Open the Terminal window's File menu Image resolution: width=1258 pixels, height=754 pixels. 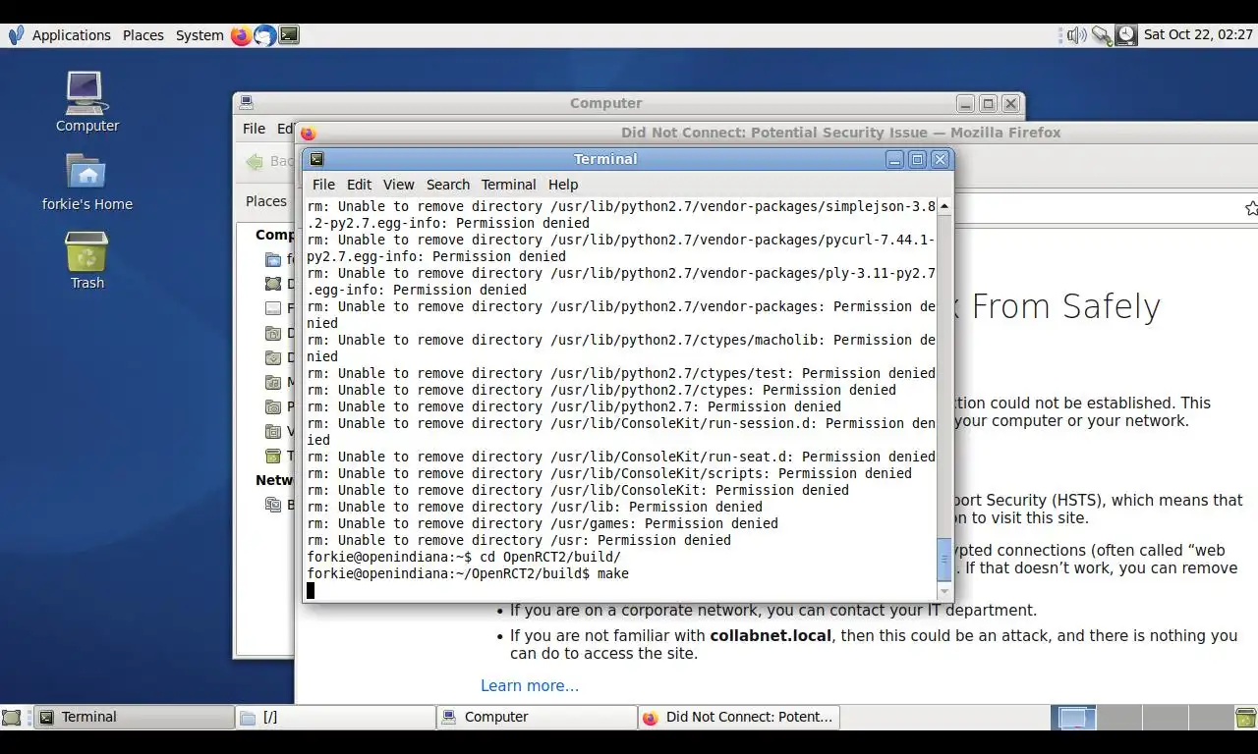tap(323, 185)
